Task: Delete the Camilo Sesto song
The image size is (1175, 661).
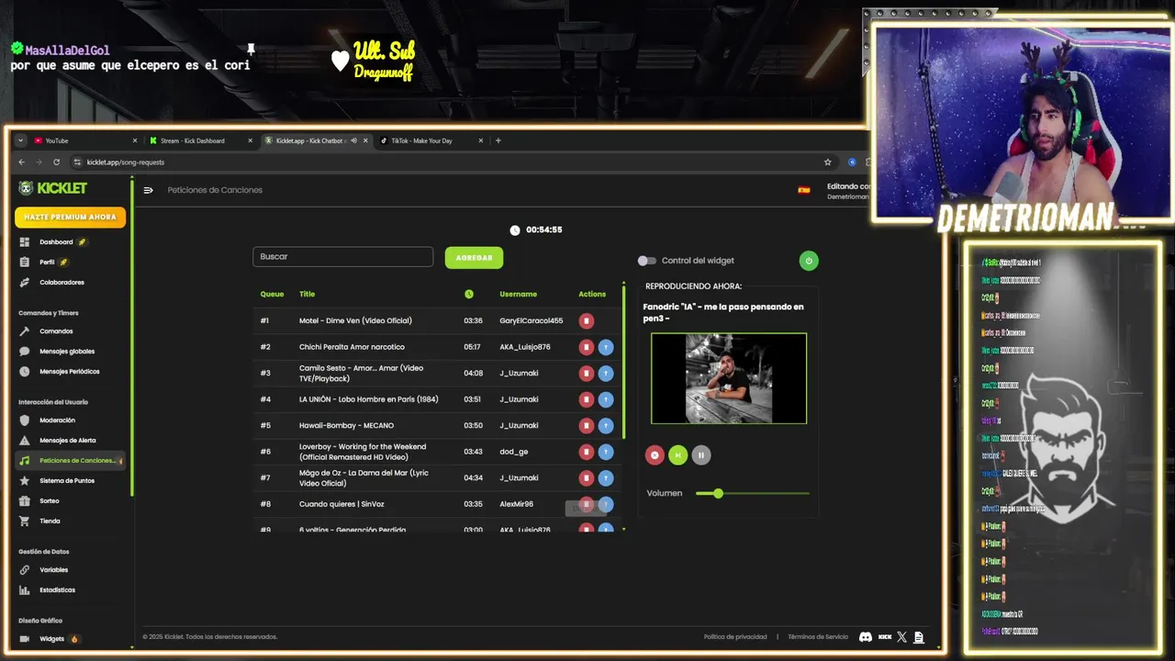Action: pyautogui.click(x=587, y=374)
